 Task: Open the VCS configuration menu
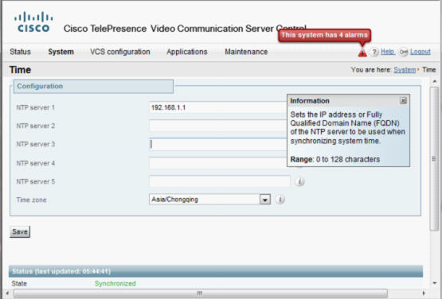point(120,52)
